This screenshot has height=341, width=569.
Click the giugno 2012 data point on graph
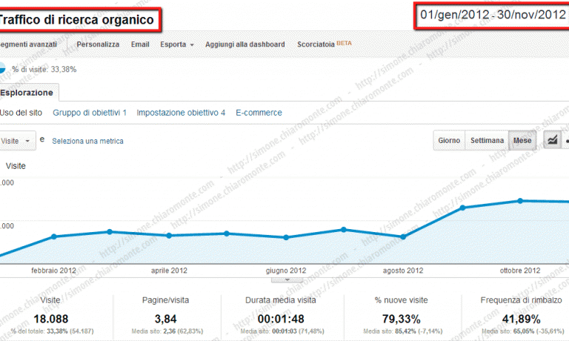pyautogui.click(x=286, y=237)
